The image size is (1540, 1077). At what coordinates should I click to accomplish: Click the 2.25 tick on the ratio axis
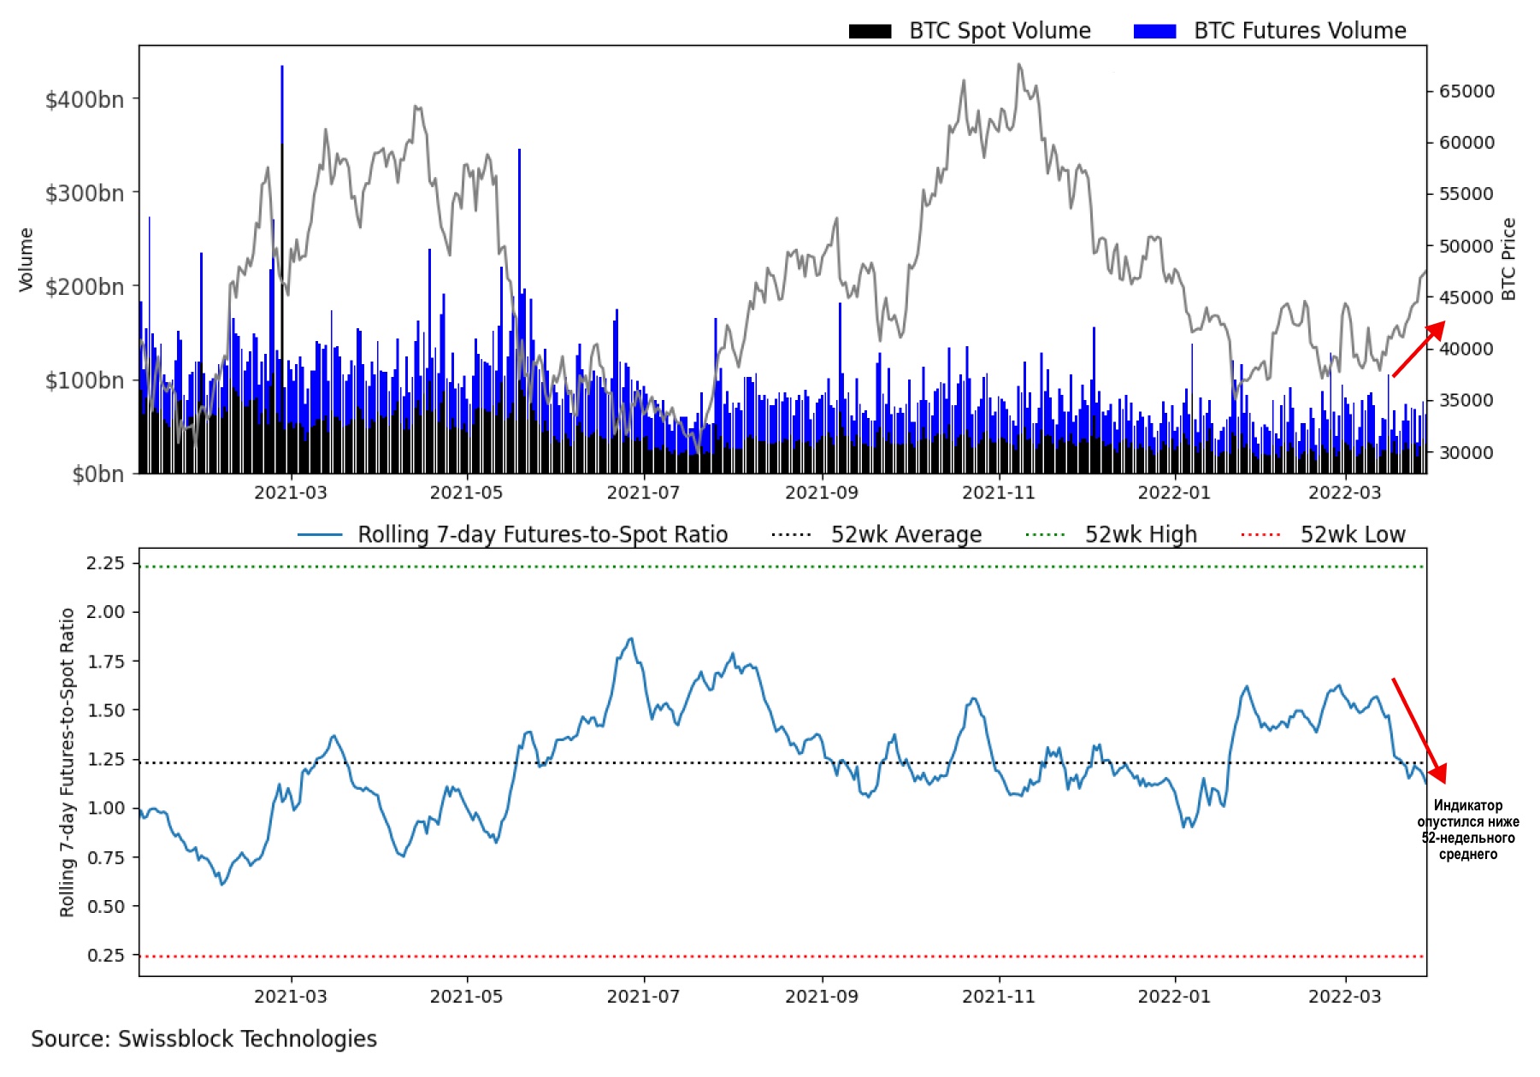pos(105,563)
